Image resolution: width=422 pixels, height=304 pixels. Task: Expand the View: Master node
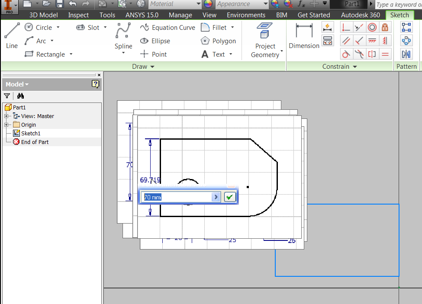click(x=6, y=116)
